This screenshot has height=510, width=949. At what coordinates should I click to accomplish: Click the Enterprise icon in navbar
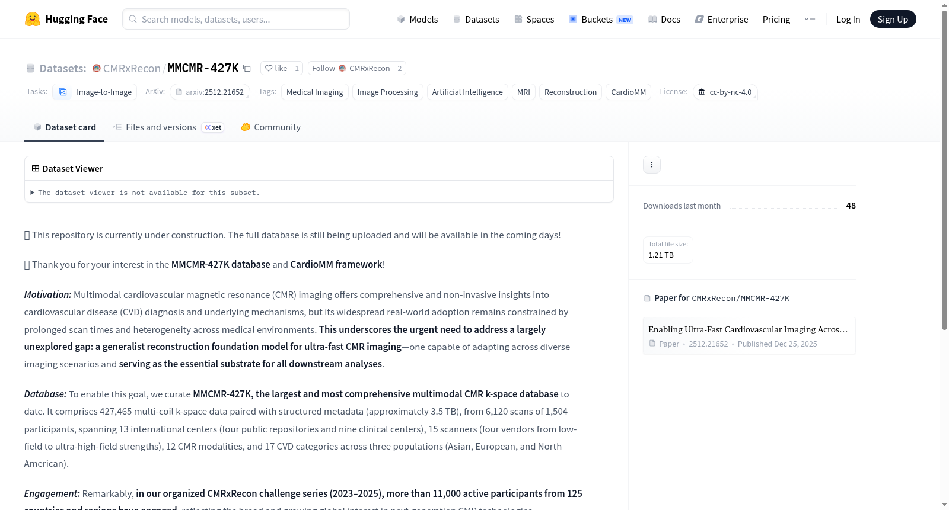tap(699, 20)
